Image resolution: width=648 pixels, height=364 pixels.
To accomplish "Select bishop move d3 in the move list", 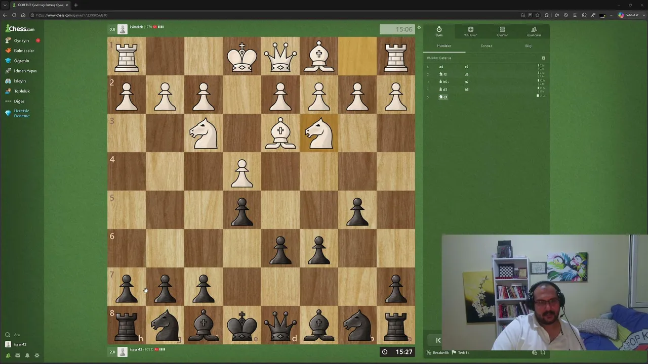I will (x=443, y=89).
